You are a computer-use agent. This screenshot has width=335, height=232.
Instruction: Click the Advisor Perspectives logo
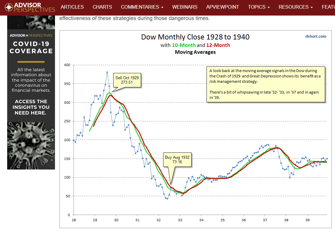[30, 7]
